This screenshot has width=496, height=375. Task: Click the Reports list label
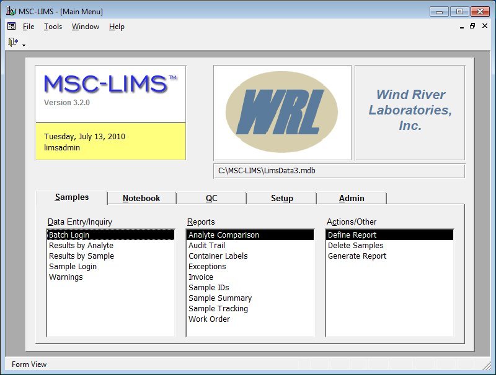click(201, 222)
